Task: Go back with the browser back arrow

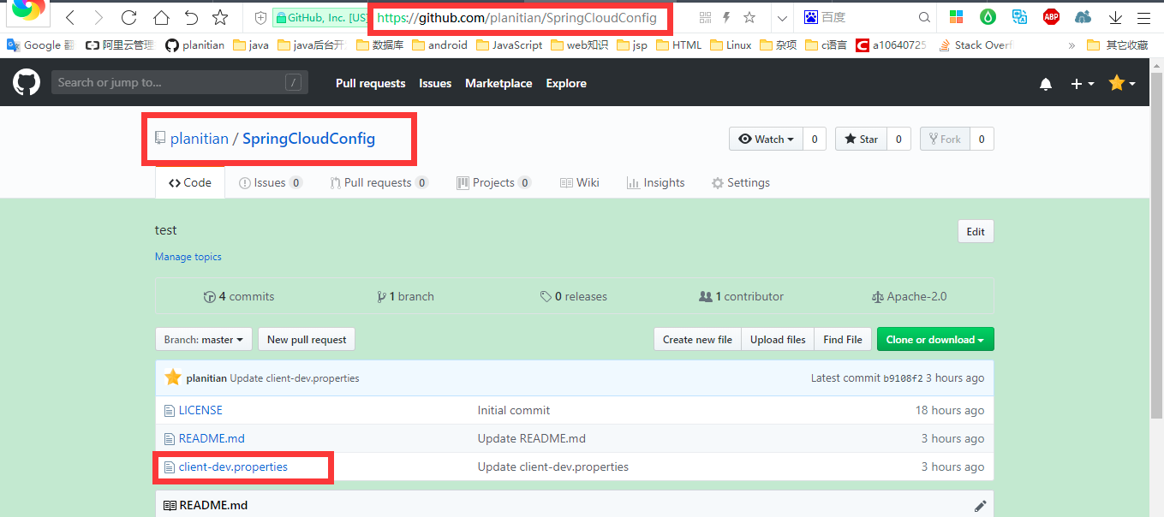Action: (70, 17)
